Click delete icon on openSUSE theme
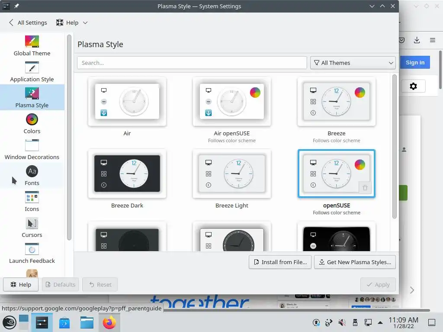443x332 pixels. 365,188
